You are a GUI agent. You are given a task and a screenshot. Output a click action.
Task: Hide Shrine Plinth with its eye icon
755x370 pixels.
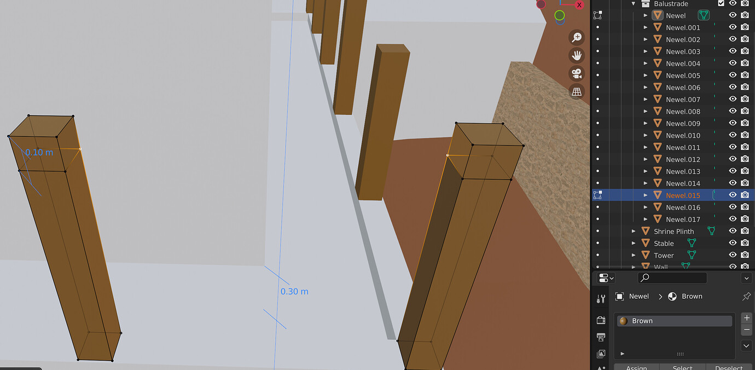pos(733,231)
